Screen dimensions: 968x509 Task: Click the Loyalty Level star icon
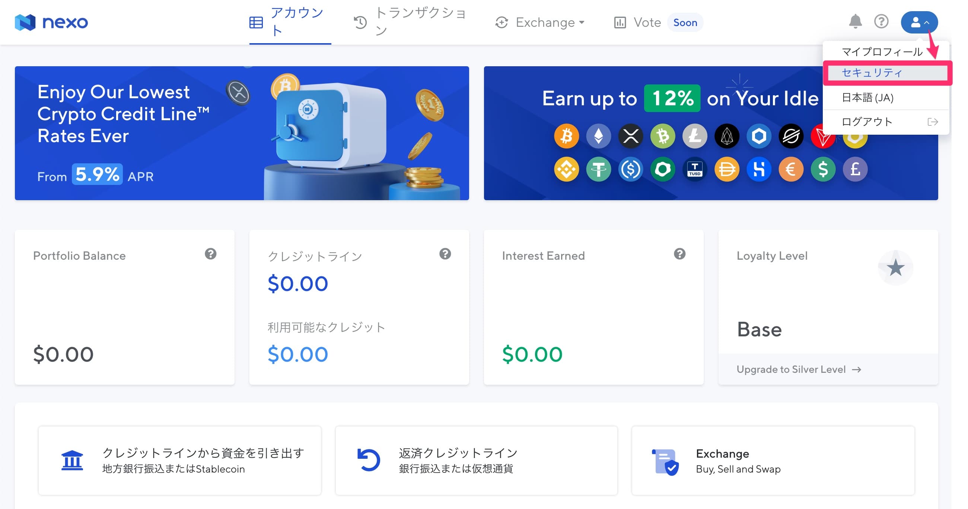pos(895,268)
